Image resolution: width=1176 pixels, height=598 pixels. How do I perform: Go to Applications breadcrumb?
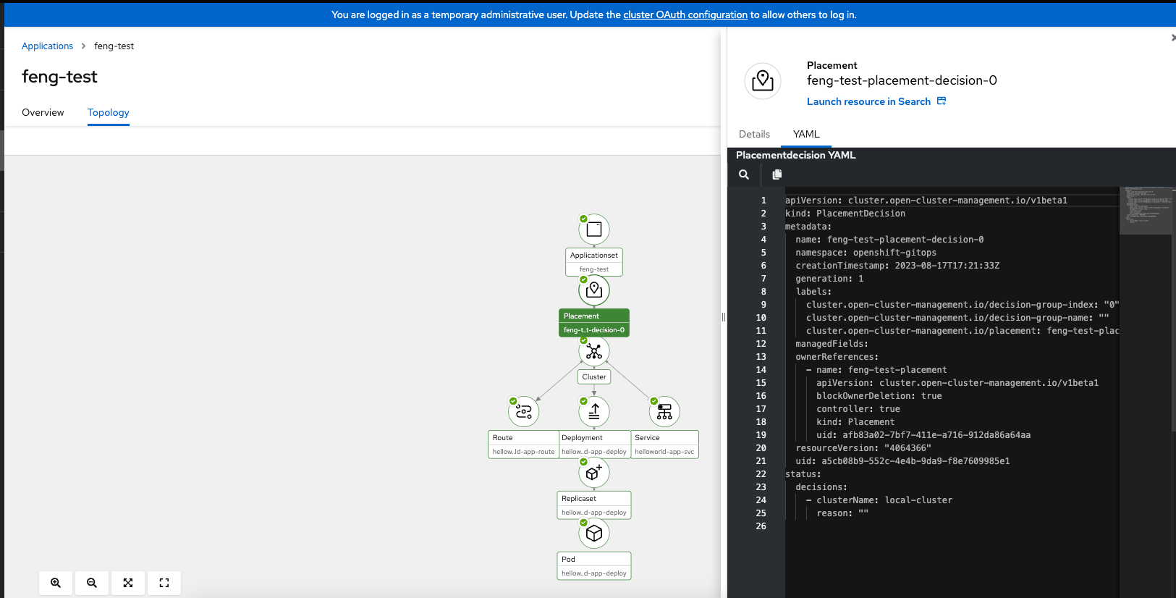(x=47, y=46)
